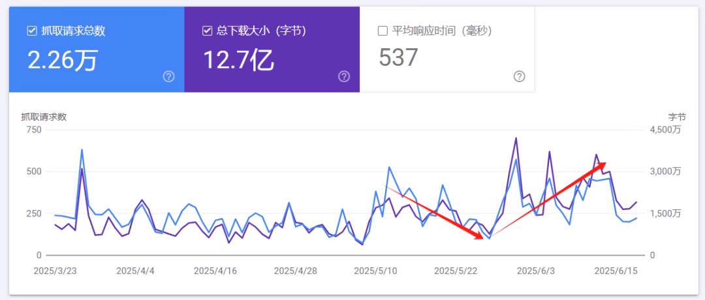Image resolution: width=705 pixels, height=300 pixels.
Task: Click the 抓取请求数 axis title
Action: pos(44,117)
